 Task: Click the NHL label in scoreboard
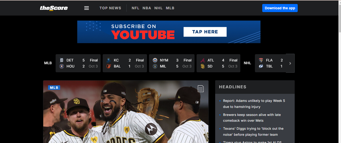tap(247, 63)
